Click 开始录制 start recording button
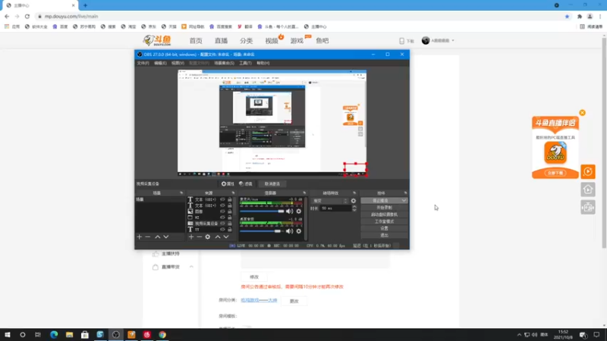This screenshot has height=341, width=607. tap(384, 208)
